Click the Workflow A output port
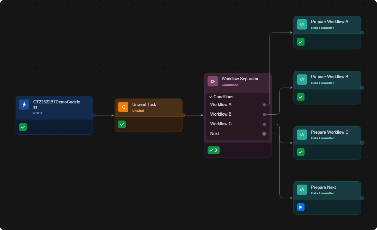Screen dimensions: 377x230 click(x=264, y=105)
